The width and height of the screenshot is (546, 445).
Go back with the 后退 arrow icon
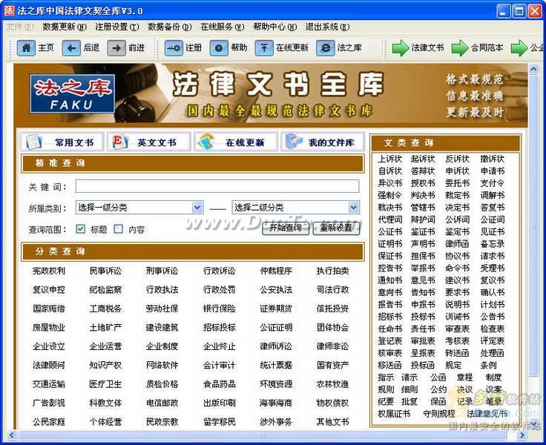72,48
